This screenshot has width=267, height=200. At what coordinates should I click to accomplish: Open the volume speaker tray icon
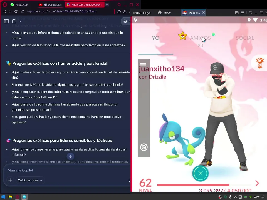pyautogui.click(x=235, y=197)
